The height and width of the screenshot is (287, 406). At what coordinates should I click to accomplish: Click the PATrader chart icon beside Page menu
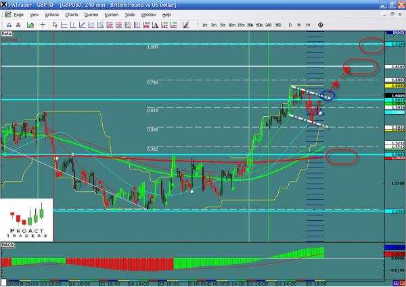coord(7,14)
